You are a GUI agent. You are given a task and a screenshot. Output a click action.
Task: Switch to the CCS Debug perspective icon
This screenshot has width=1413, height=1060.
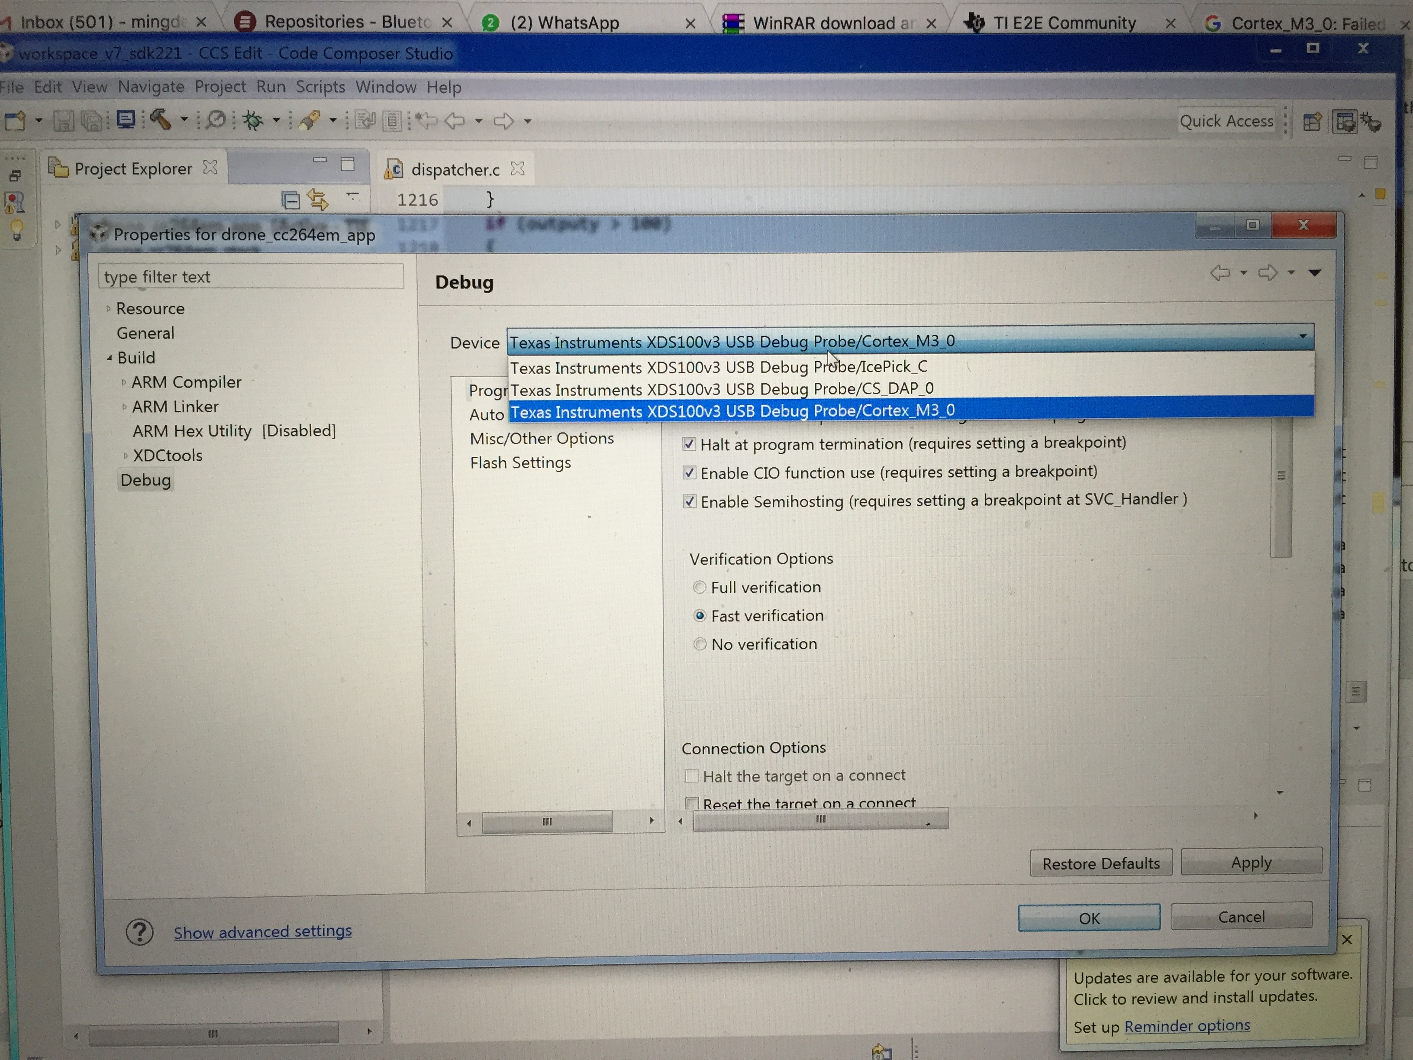pyautogui.click(x=1371, y=121)
